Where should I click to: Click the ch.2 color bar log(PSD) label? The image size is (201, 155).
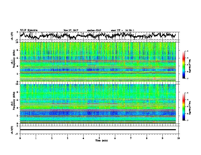point(190,108)
